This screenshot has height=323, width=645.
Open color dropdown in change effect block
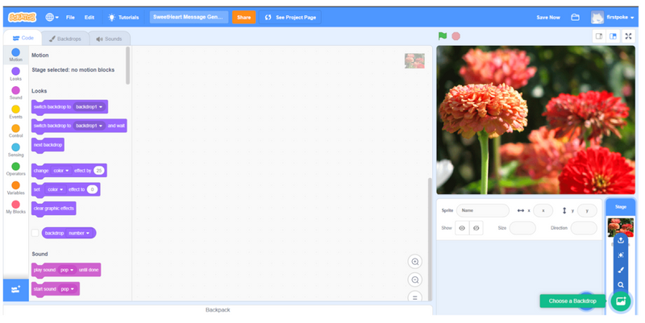pos(61,171)
